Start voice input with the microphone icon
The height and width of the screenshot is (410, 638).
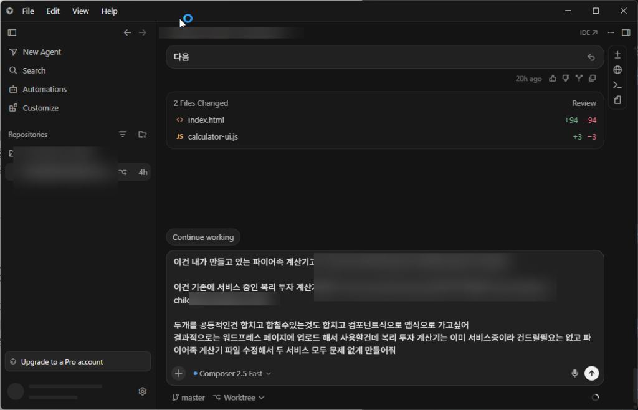(x=574, y=373)
